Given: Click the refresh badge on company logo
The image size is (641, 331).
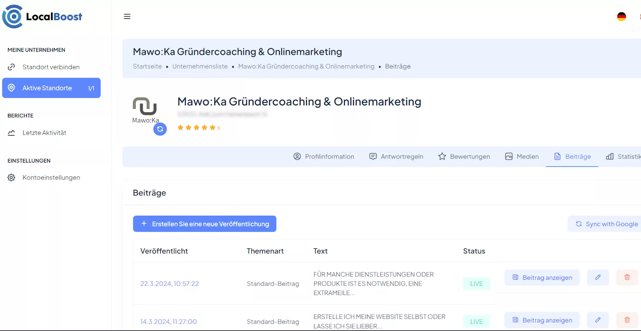Looking at the screenshot, I should tap(160, 129).
